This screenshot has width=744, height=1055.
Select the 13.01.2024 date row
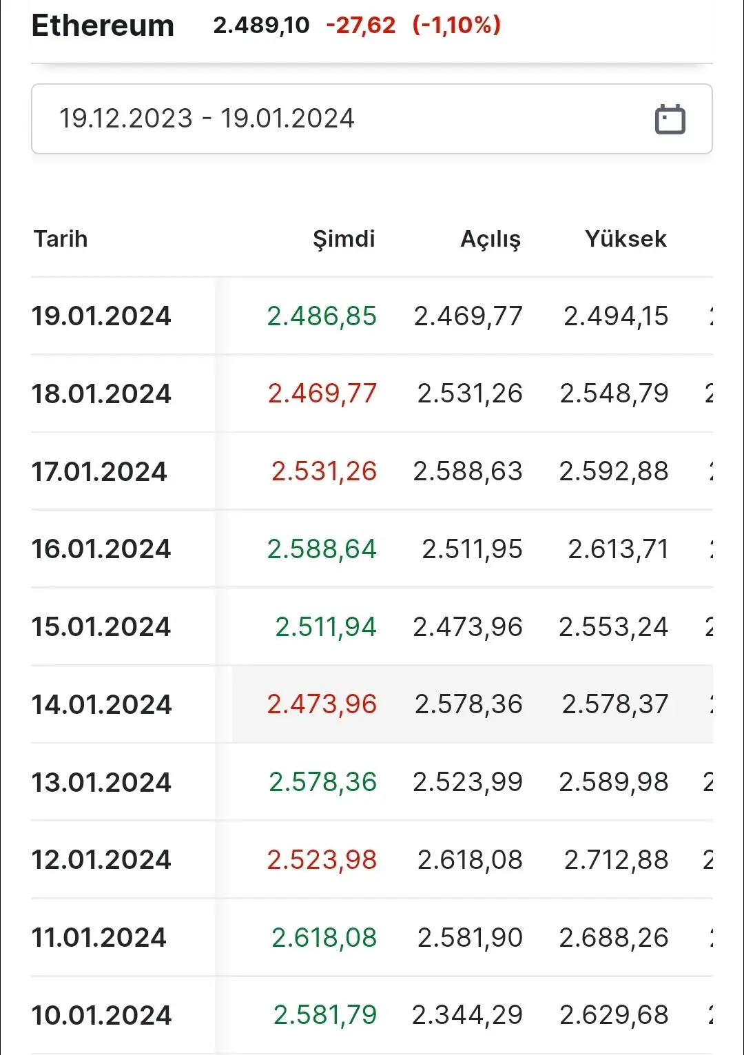pyautogui.click(x=101, y=782)
